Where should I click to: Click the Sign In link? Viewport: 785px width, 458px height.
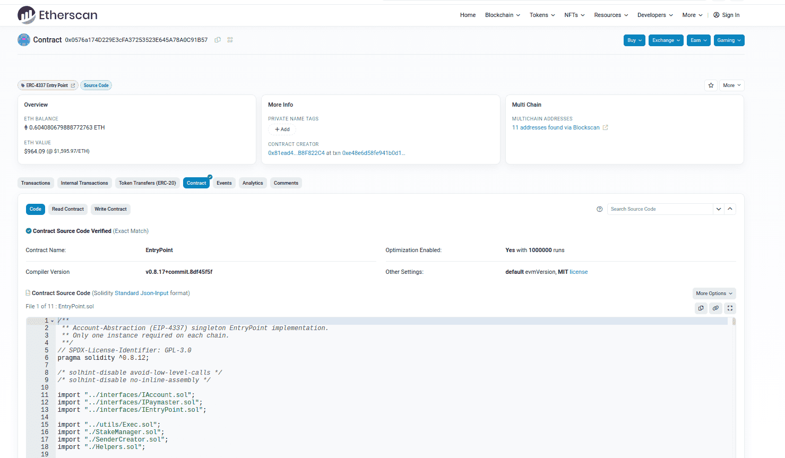730,15
